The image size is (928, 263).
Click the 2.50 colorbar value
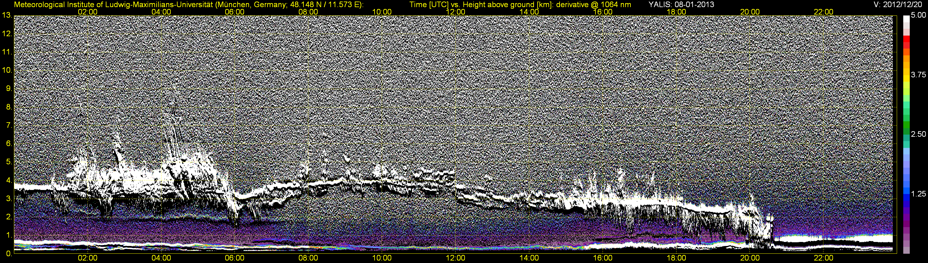[x=918, y=134]
